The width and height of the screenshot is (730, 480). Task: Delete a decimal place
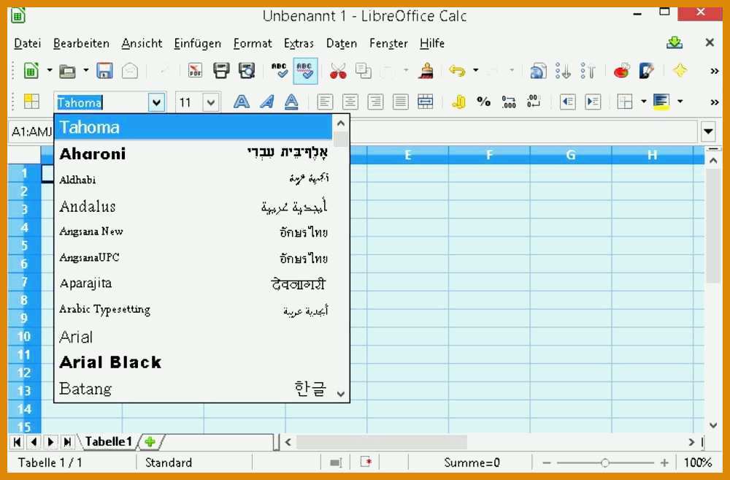click(x=534, y=102)
